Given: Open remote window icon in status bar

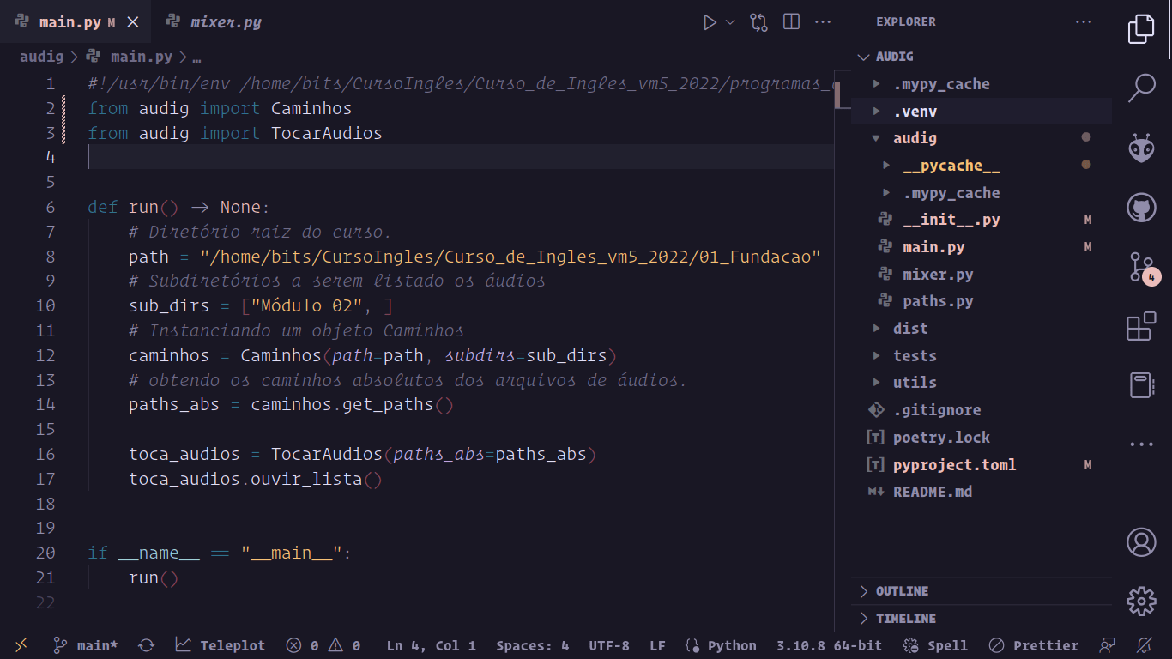Looking at the screenshot, I should point(21,645).
